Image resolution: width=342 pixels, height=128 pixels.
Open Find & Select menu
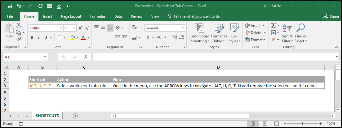pyautogui.click(x=300, y=33)
